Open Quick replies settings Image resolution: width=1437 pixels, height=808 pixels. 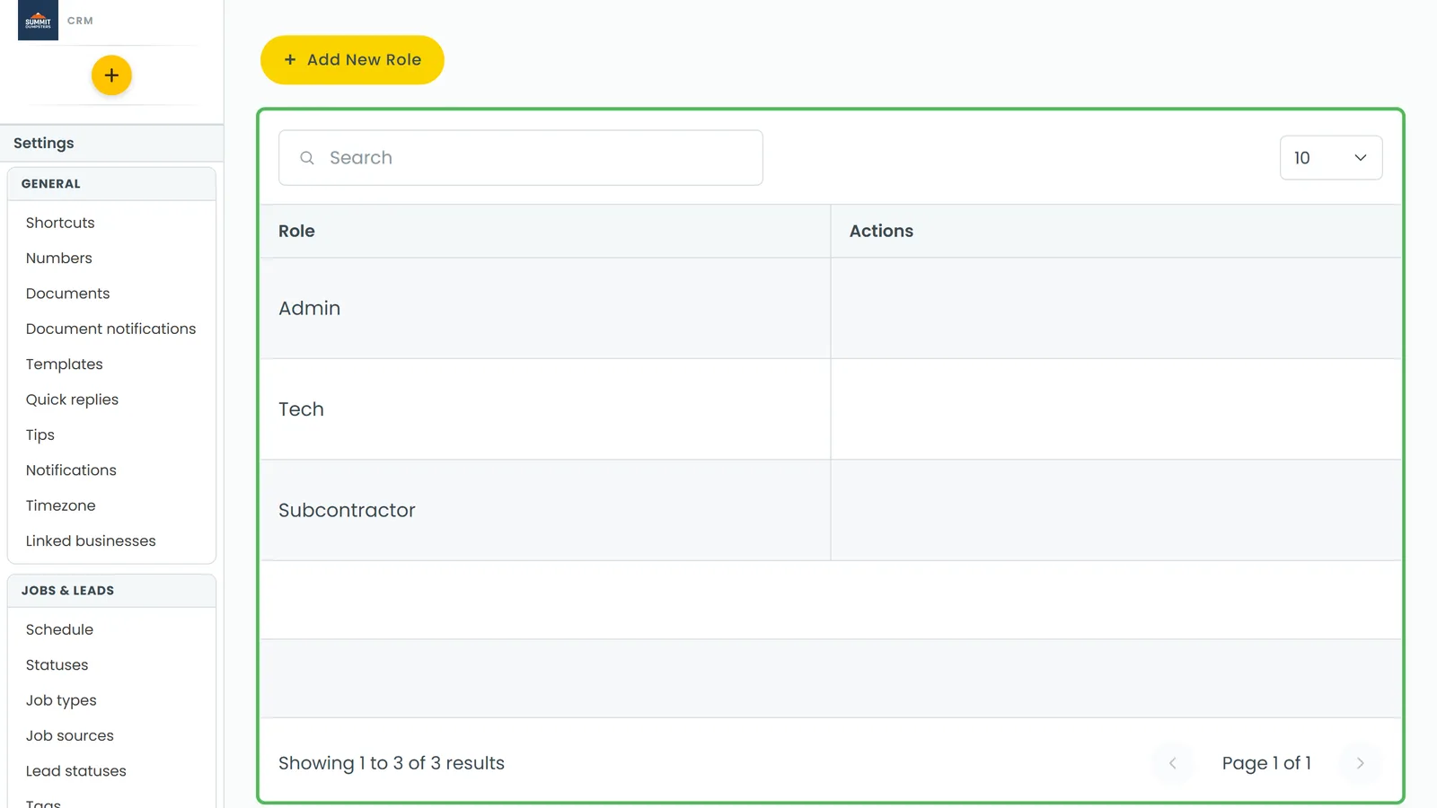[73, 400]
